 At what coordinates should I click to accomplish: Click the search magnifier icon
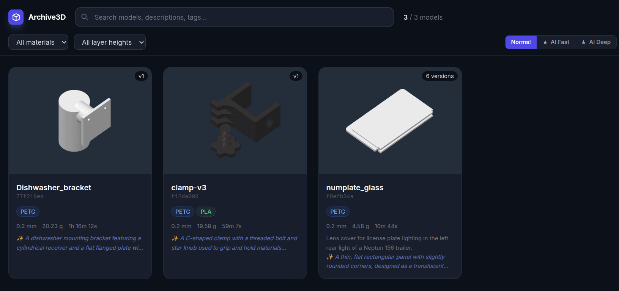(85, 17)
